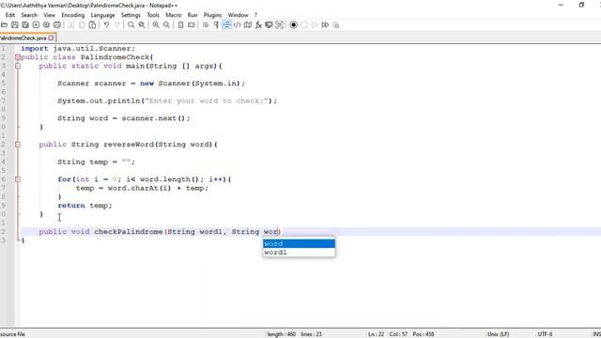Open Replace with the toolbar icon

142,25
